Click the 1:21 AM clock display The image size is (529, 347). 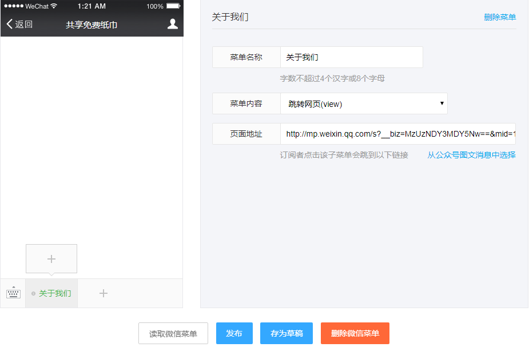92,6
